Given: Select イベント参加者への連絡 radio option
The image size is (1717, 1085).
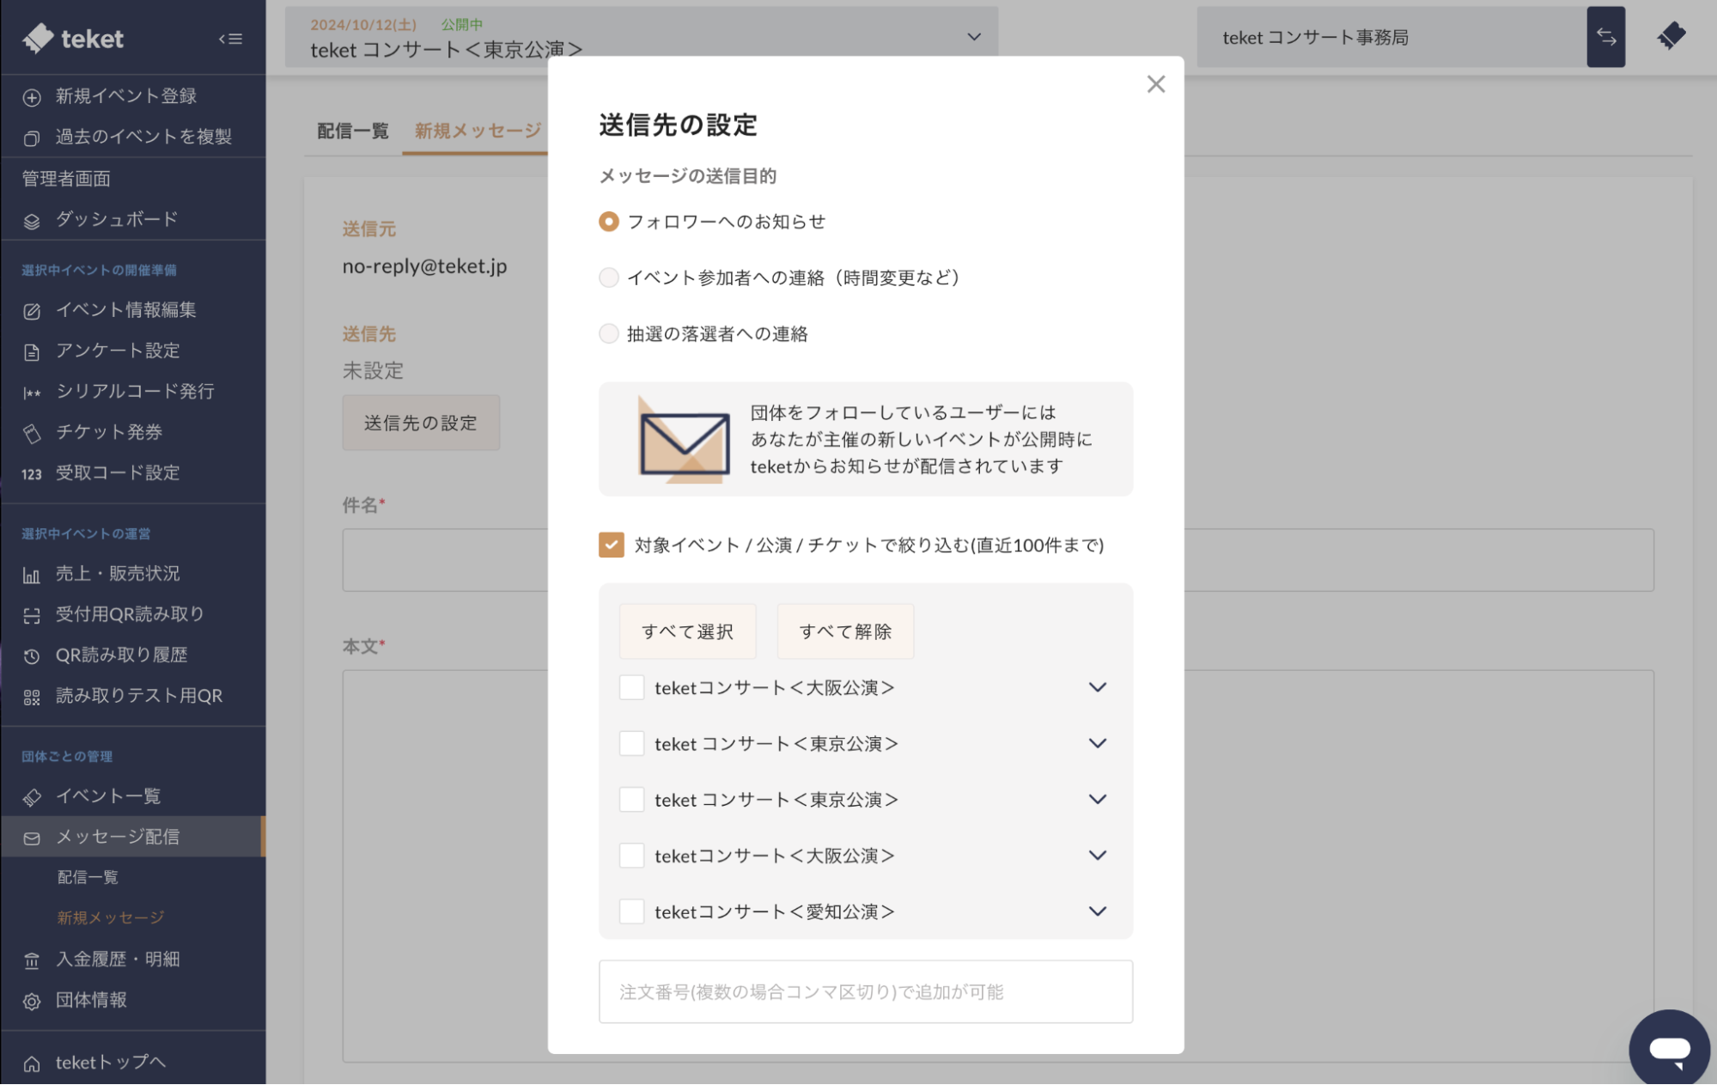Looking at the screenshot, I should [x=608, y=277].
